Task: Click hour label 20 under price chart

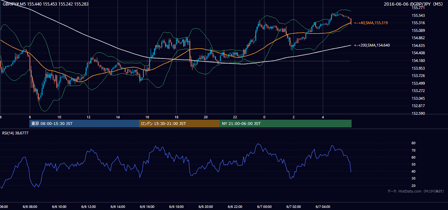Action: (205, 117)
